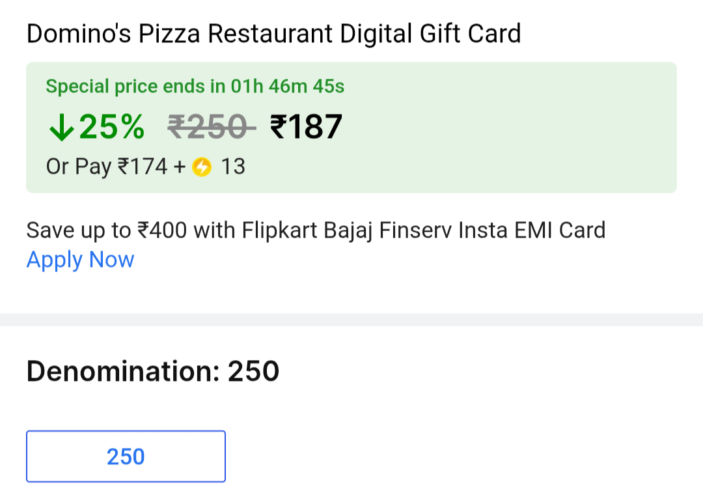Tap the 25% discount label
Viewport: 703px width, 491px height.
[112, 127]
